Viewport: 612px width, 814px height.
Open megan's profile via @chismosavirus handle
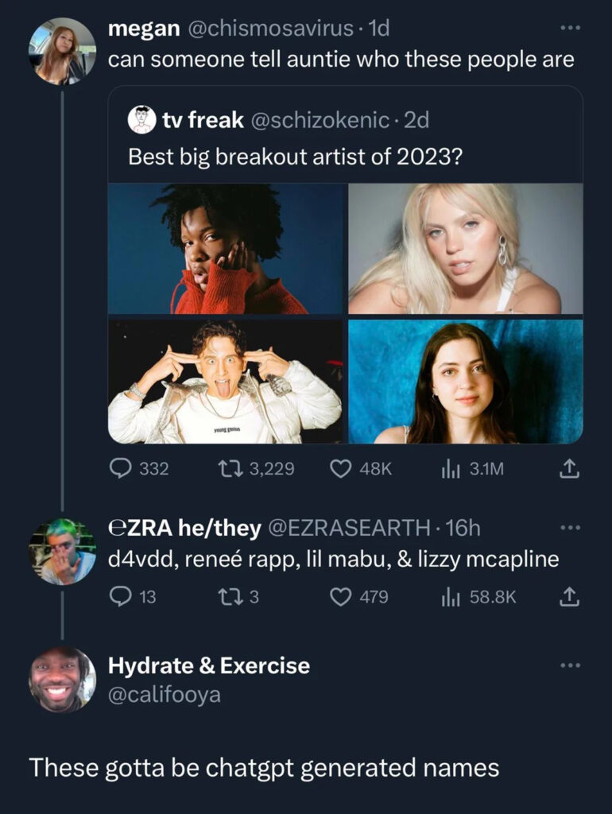click(269, 29)
